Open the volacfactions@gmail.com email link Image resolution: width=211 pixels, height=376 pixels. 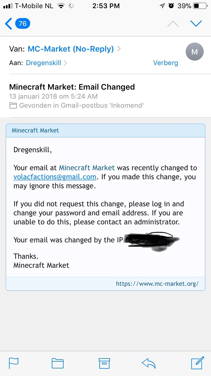55,177
